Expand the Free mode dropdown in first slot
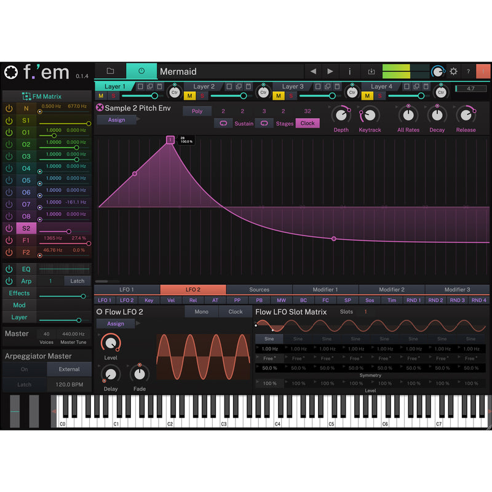The width and height of the screenshot is (492, 492). (x=269, y=358)
